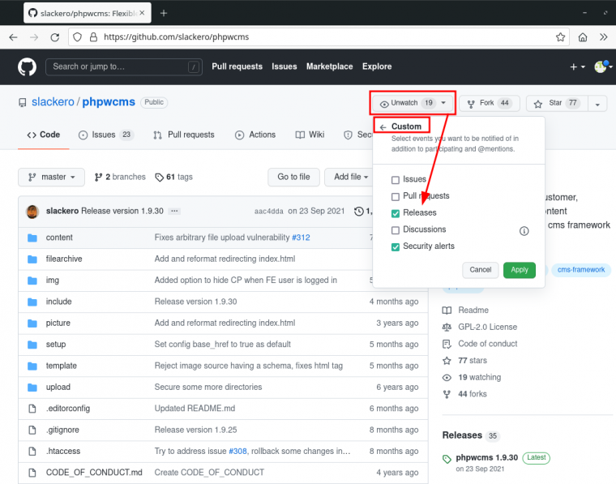Click the Go to file button
This screenshot has height=484, width=616.
tap(293, 178)
